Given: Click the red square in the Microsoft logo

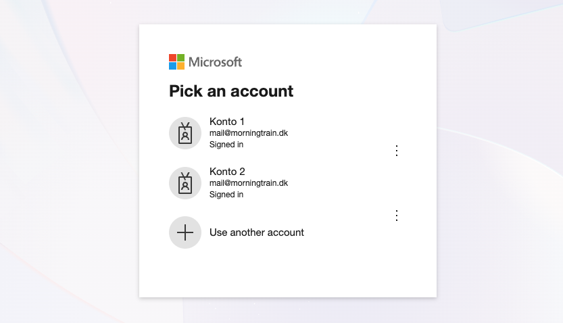Looking at the screenshot, I should (x=173, y=58).
